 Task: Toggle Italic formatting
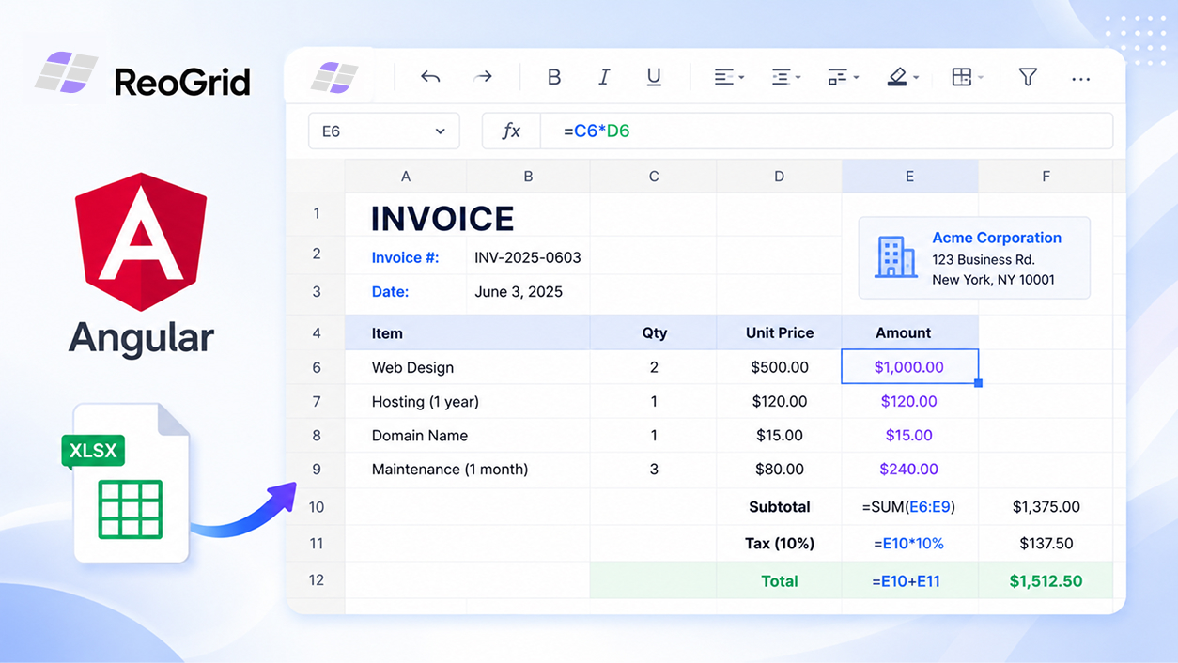coord(604,77)
